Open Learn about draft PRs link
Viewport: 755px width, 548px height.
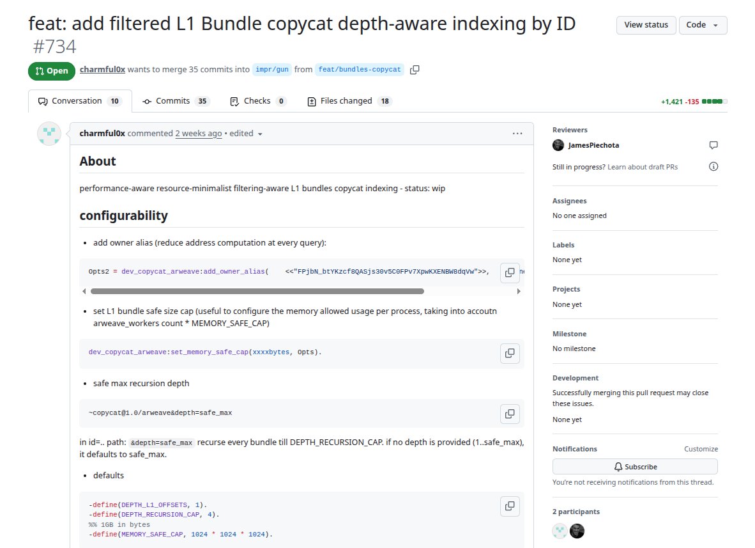(643, 167)
